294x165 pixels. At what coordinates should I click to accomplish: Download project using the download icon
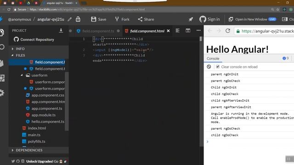tap(61, 31)
